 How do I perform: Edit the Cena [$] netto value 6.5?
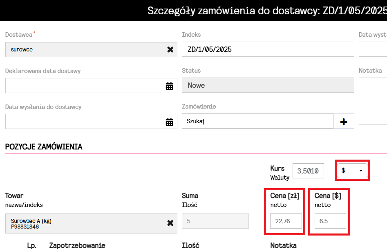[330, 221]
